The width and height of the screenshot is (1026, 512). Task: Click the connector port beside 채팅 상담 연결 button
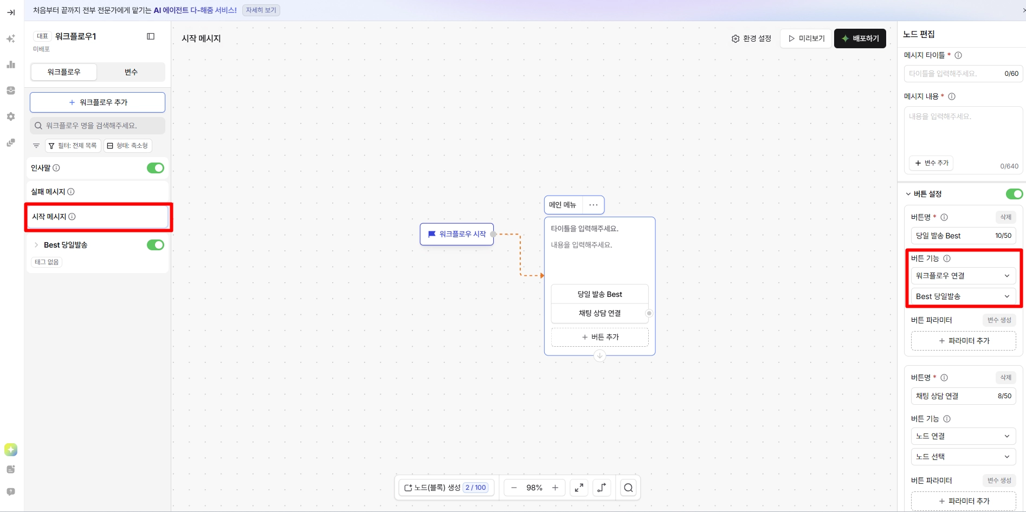[x=649, y=313]
